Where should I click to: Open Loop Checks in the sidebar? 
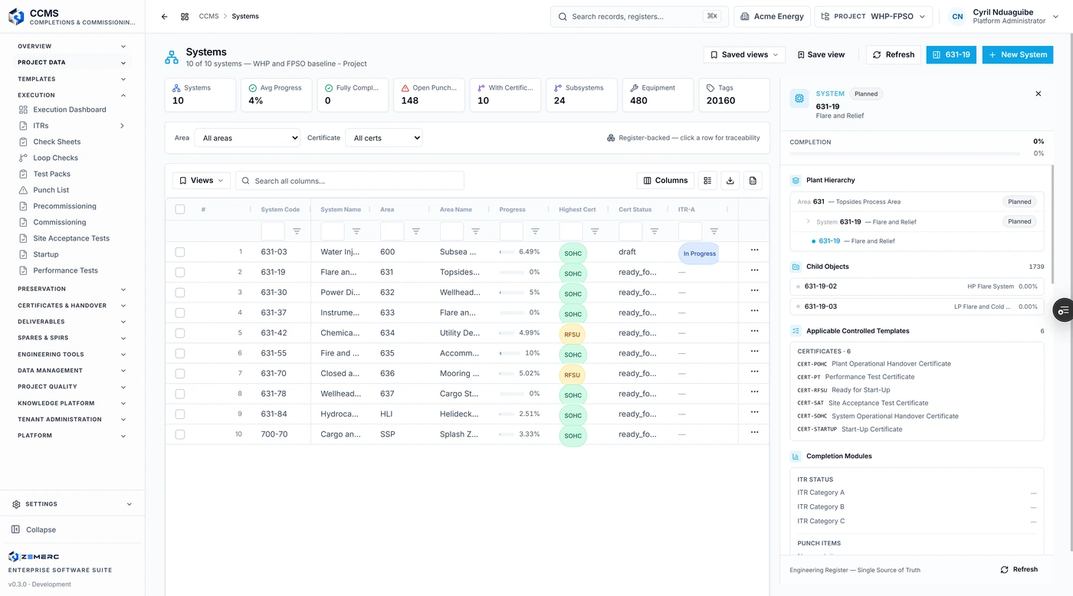[55, 158]
